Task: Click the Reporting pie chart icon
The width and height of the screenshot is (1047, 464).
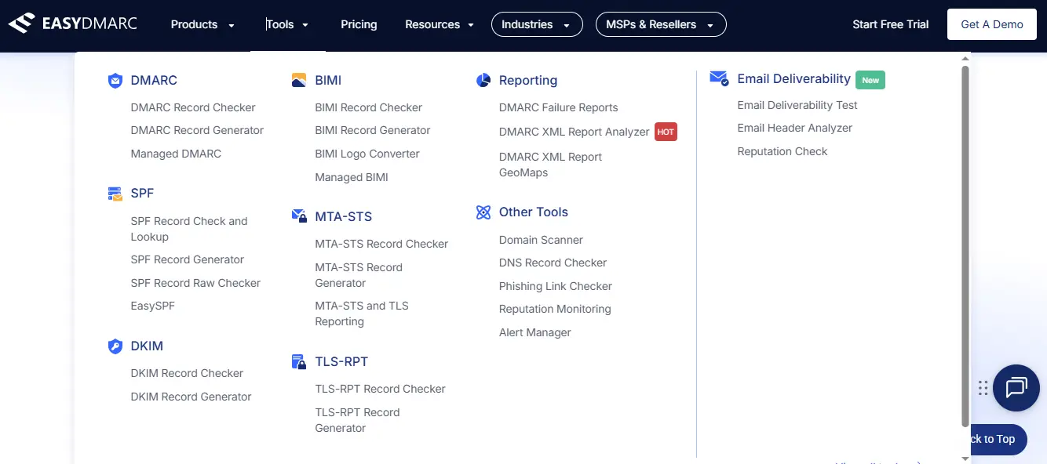Action: 483,81
